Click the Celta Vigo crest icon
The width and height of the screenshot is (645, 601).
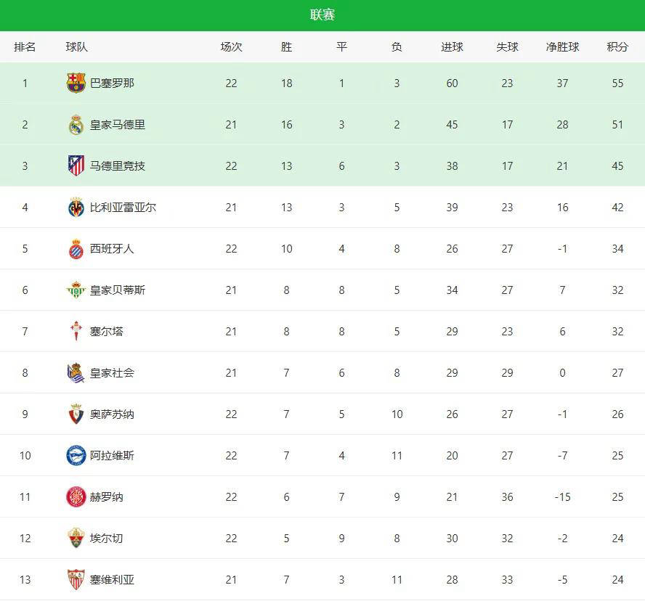coord(76,332)
